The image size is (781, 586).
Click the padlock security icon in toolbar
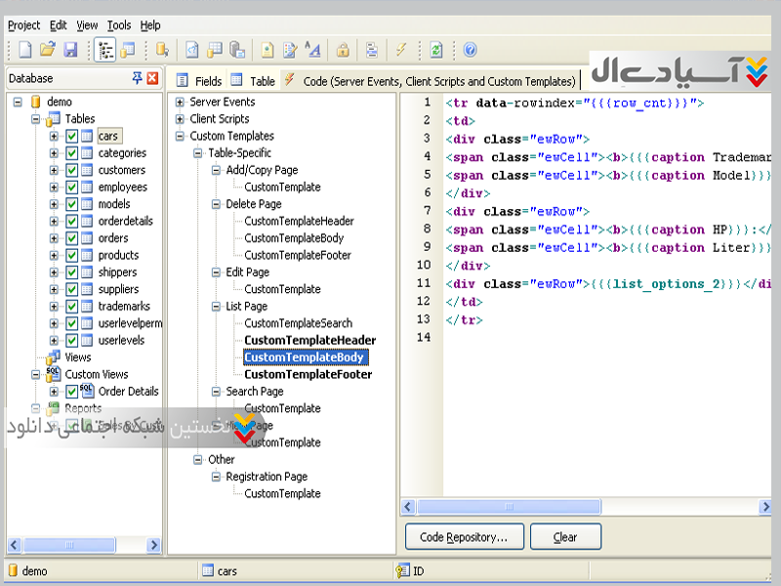(343, 50)
